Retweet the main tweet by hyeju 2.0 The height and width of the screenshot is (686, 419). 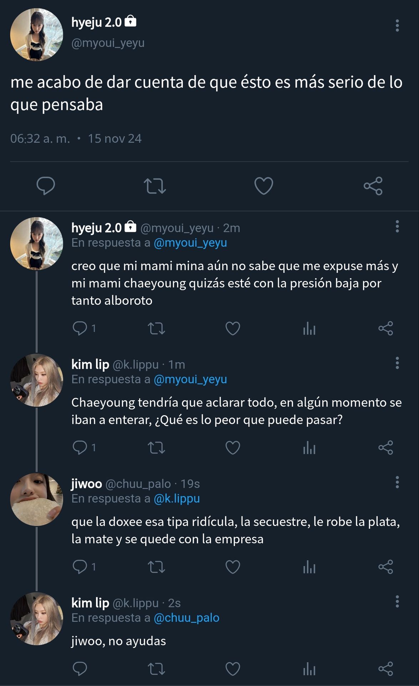pyautogui.click(x=155, y=186)
